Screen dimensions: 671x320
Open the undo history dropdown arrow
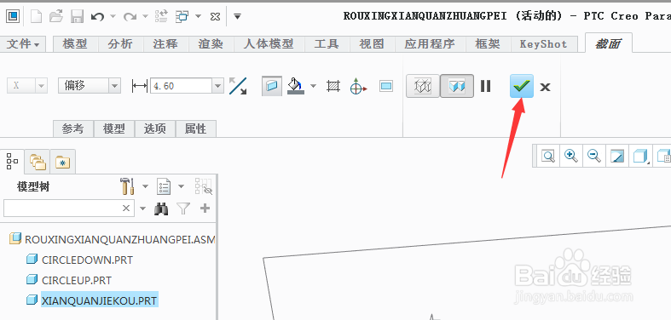point(113,17)
